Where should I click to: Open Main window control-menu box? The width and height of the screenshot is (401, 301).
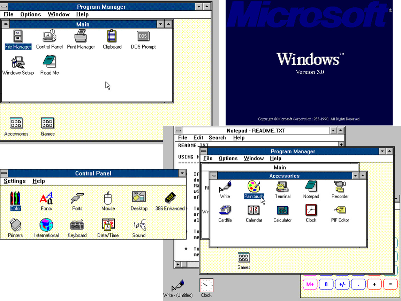click(x=6, y=24)
